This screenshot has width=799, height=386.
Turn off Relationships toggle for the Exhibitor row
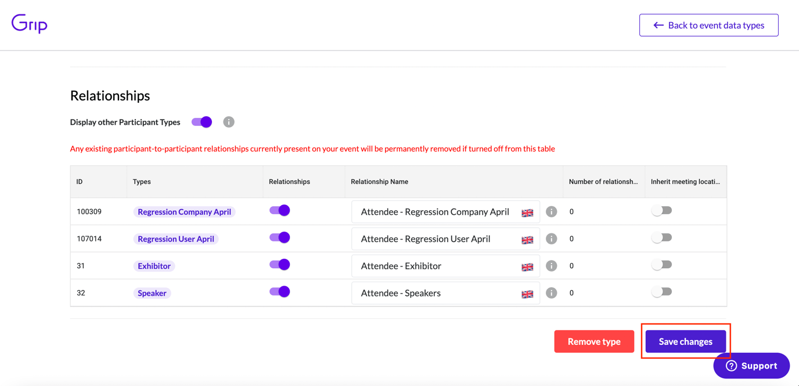(279, 264)
